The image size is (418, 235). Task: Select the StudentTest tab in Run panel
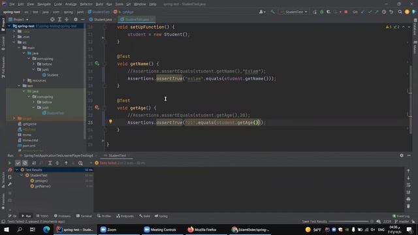[x=117, y=155]
